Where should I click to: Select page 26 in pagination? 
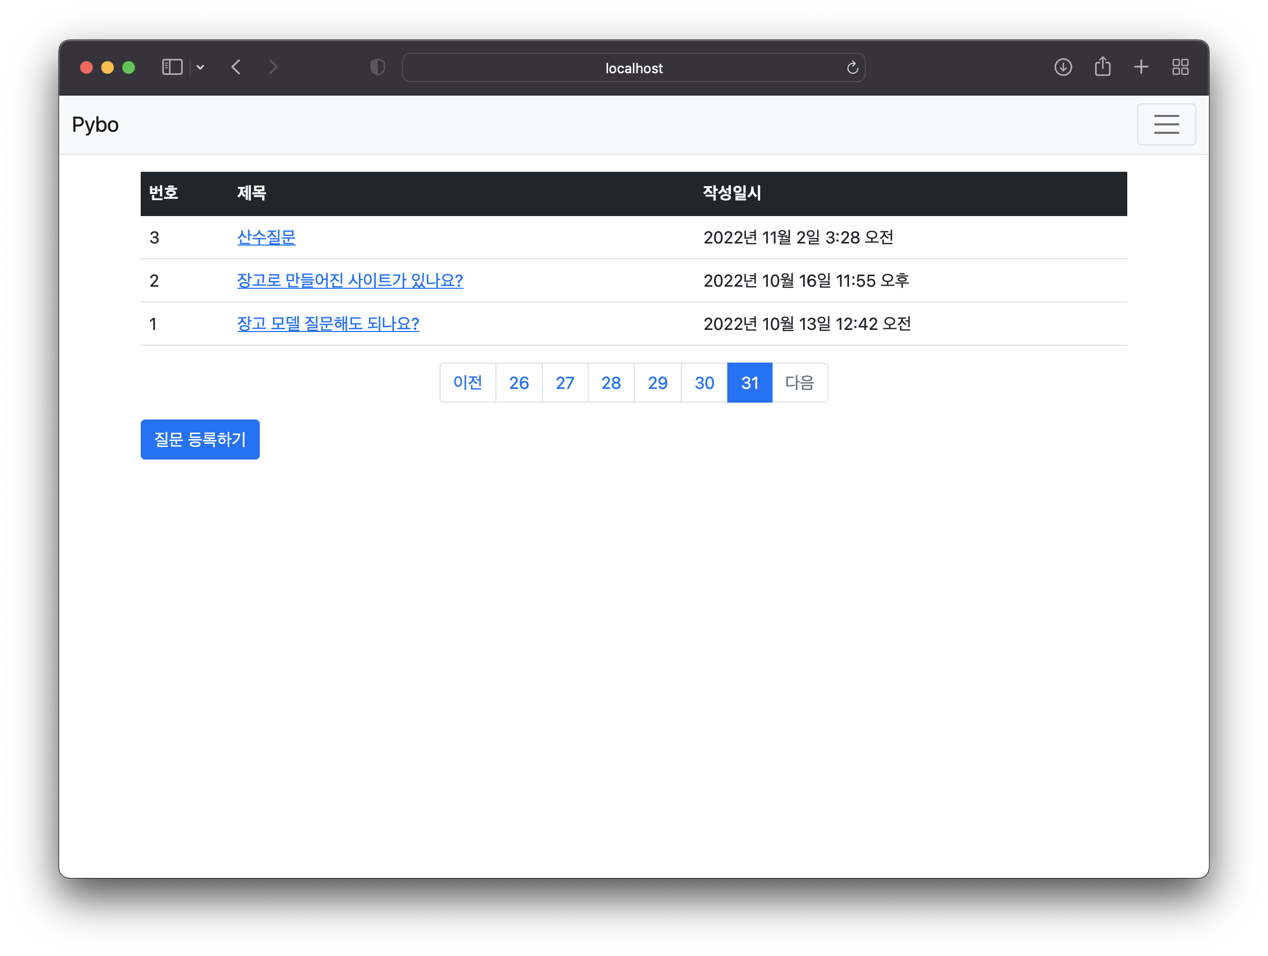(x=519, y=383)
